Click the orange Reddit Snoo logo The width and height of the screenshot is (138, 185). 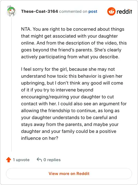coord(111,11)
